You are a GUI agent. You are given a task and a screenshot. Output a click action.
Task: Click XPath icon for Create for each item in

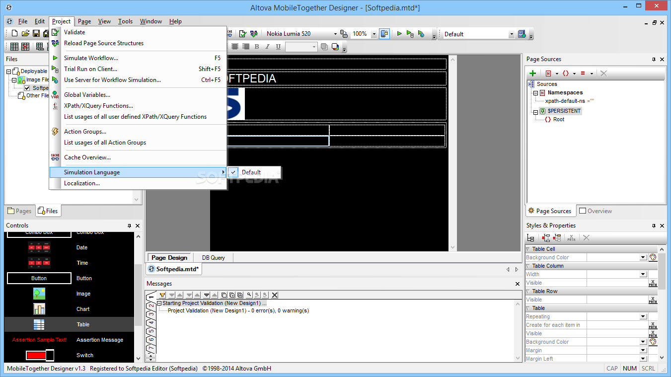(653, 325)
